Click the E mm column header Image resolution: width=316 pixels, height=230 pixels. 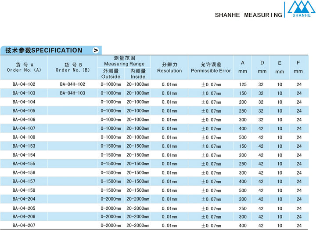tap(280, 67)
